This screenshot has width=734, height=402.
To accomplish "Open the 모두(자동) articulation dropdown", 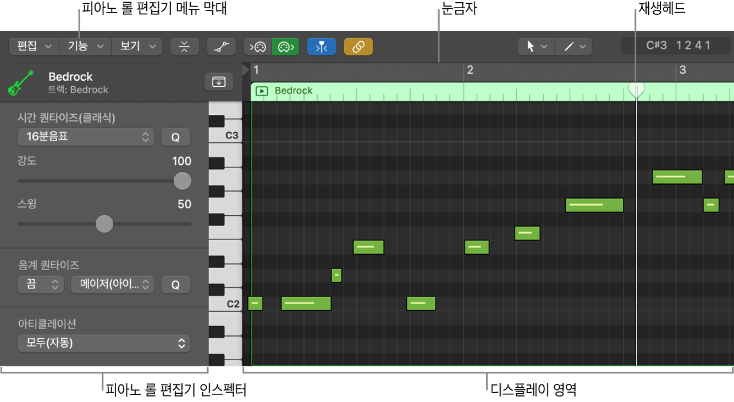I will (x=104, y=343).
